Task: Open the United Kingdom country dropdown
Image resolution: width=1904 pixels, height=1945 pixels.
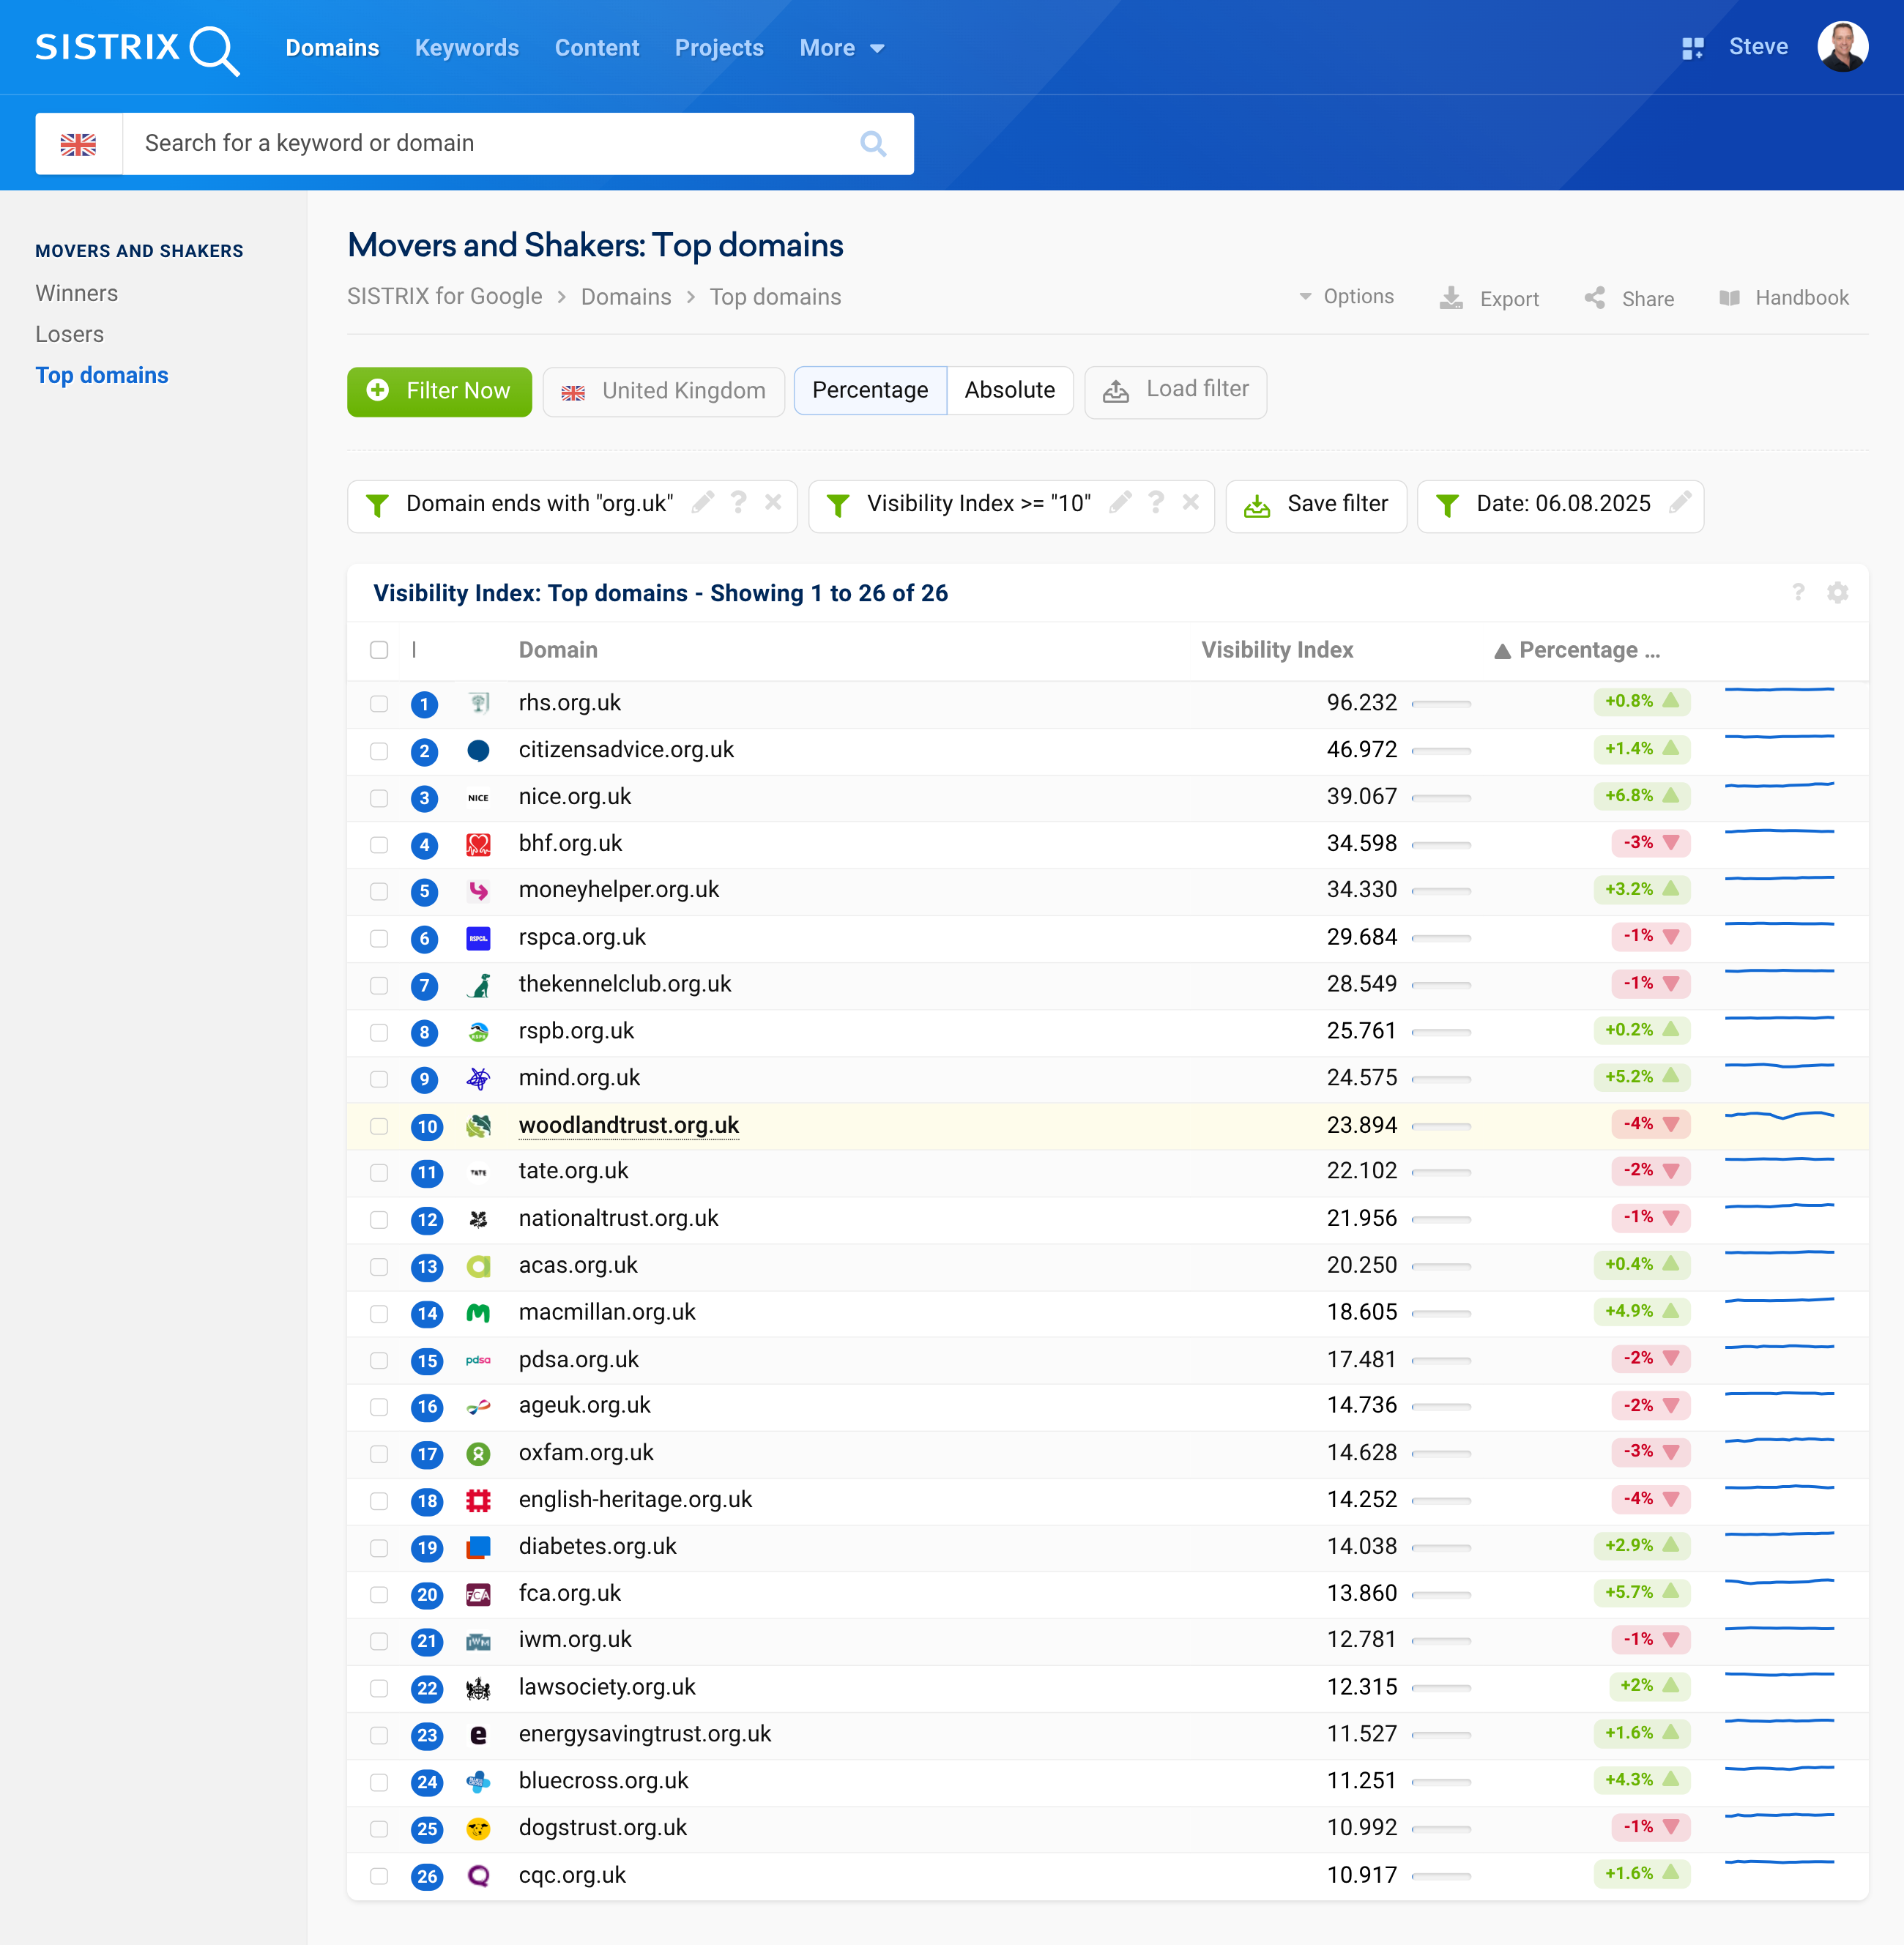Action: (x=664, y=391)
